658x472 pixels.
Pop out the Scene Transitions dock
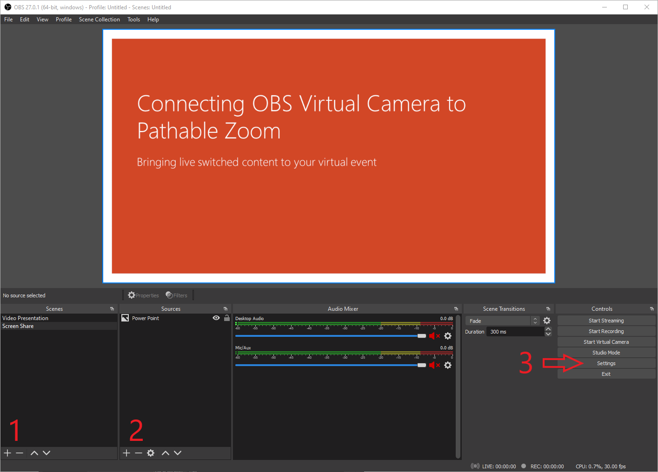click(x=548, y=309)
